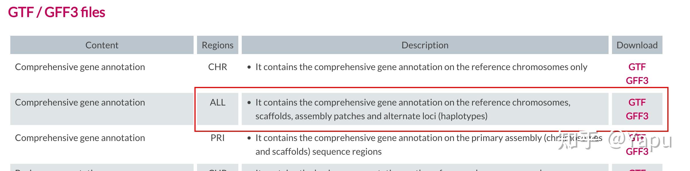The image size is (690, 171).
Task: Click the first 'Comprehensive gene annotation' row label
Action: (80, 67)
